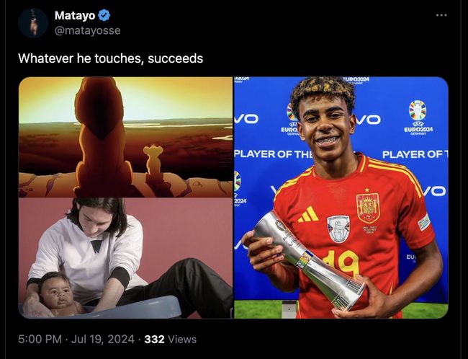The width and height of the screenshot is (468, 359).
Task: Click the blue verified badge icon
Action: (x=104, y=15)
